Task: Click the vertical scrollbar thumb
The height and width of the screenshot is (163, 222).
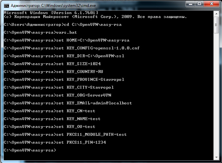Action: (216, 25)
